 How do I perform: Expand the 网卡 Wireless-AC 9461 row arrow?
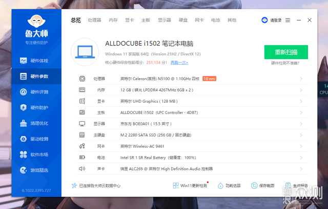click(x=301, y=146)
